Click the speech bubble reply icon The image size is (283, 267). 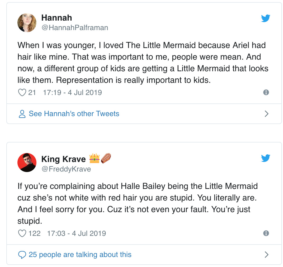(x=22, y=255)
